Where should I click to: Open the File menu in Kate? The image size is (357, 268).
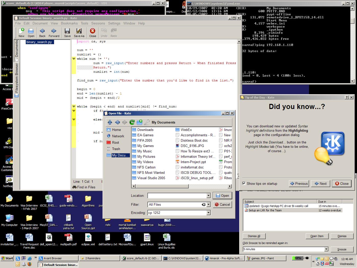click(18, 23)
